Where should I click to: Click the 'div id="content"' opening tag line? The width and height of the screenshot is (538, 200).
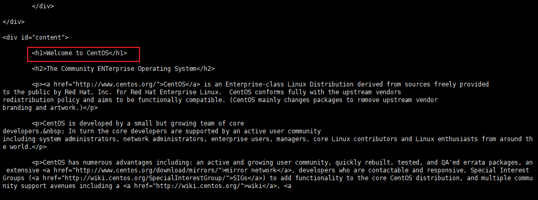[36, 37]
